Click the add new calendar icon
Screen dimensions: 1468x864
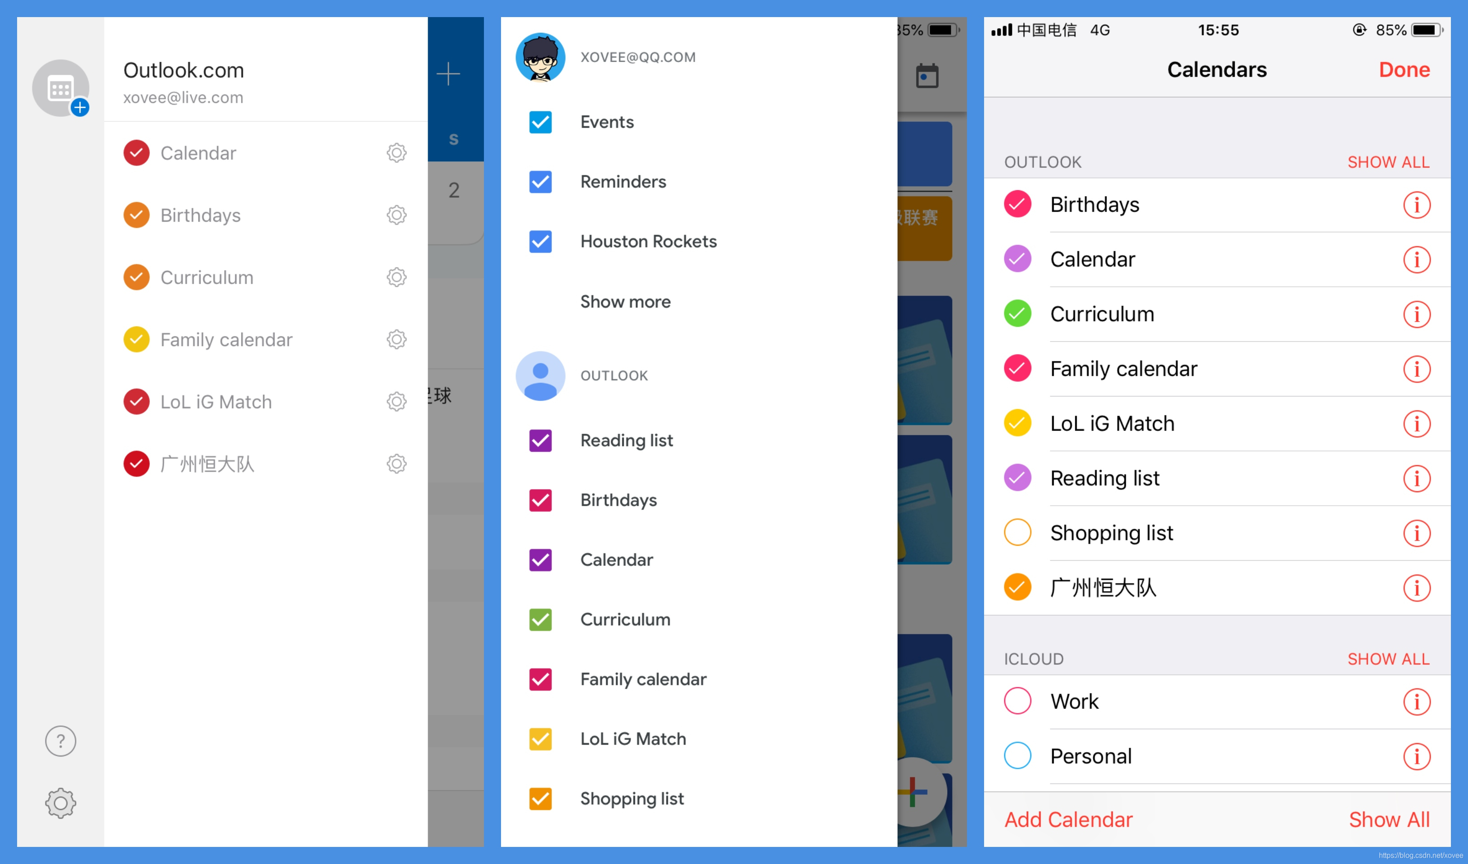pyautogui.click(x=82, y=108)
